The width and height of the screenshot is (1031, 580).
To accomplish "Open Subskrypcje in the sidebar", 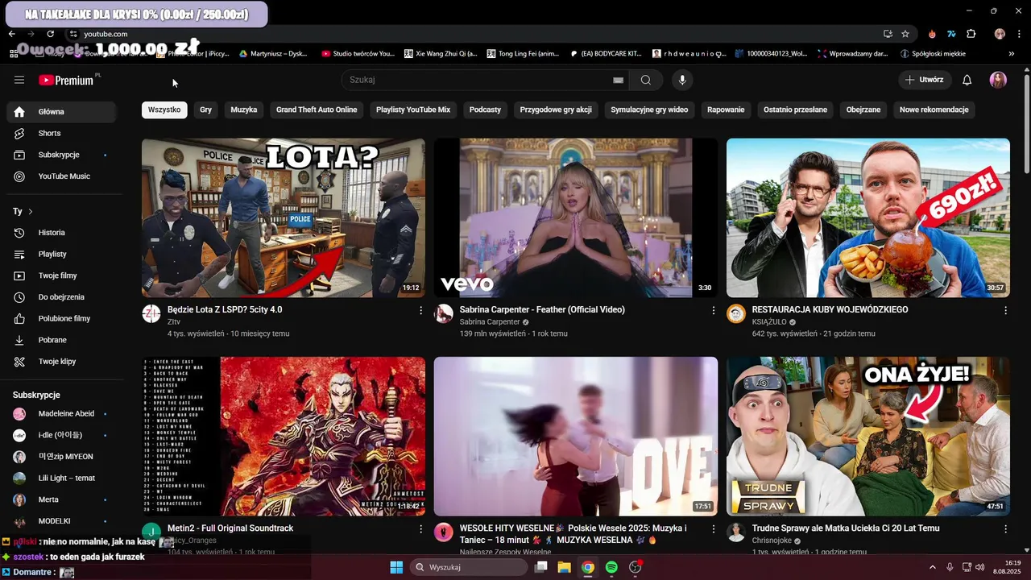I will [x=61, y=155].
